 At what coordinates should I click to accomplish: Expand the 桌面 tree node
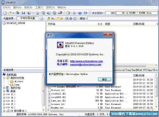4,91
